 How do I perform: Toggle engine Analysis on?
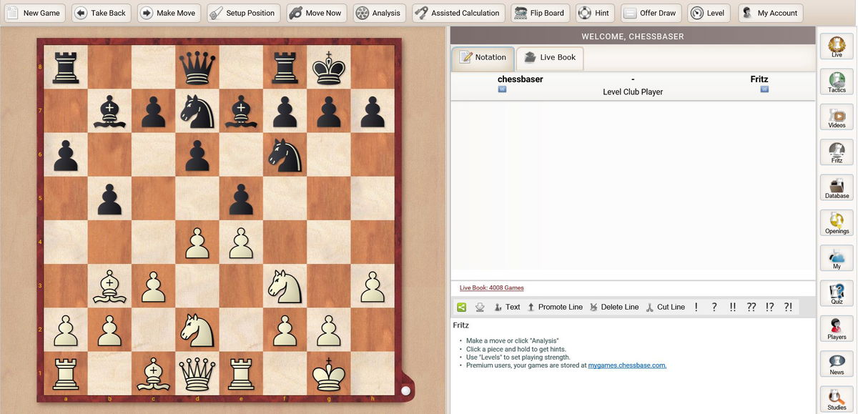(x=380, y=13)
